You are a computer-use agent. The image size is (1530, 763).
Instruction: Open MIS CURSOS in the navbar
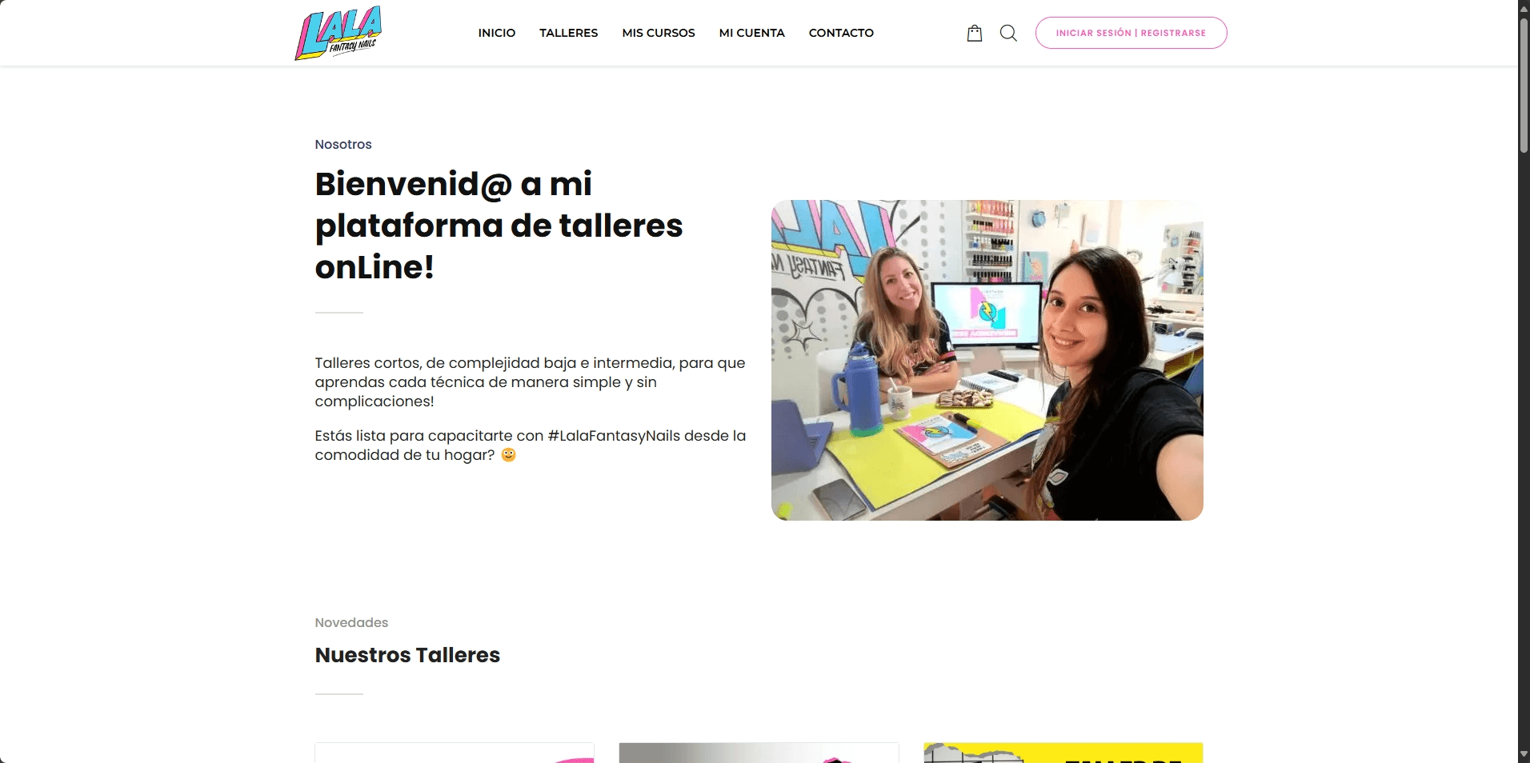point(659,33)
